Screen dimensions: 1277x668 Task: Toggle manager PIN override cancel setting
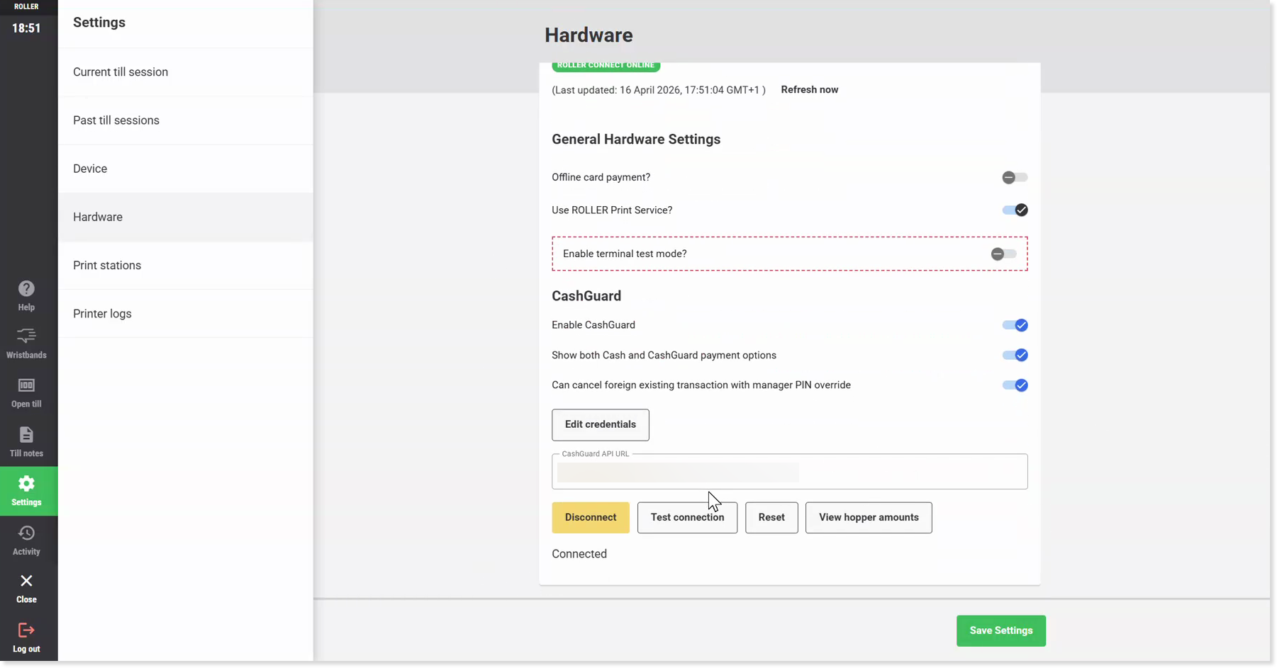(x=1014, y=385)
